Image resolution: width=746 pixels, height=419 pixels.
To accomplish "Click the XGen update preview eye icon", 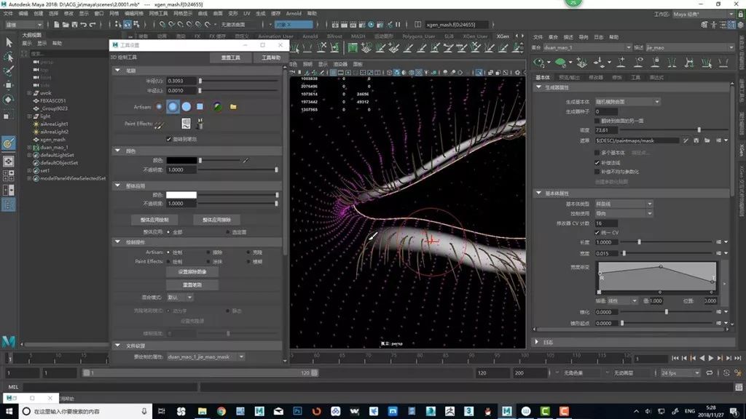I will [x=539, y=63].
